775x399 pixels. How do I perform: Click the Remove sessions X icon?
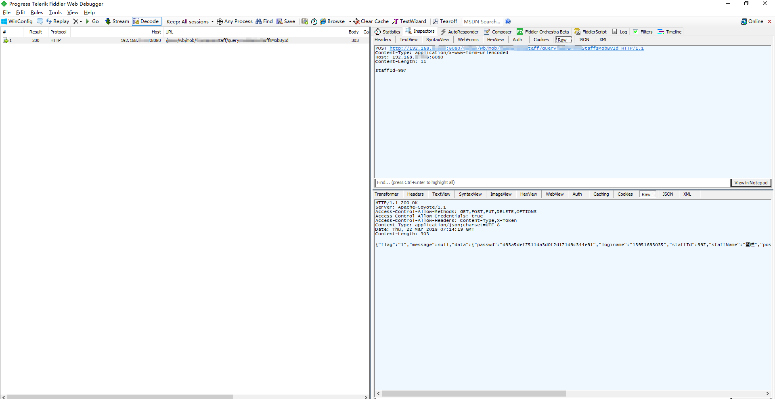click(75, 21)
